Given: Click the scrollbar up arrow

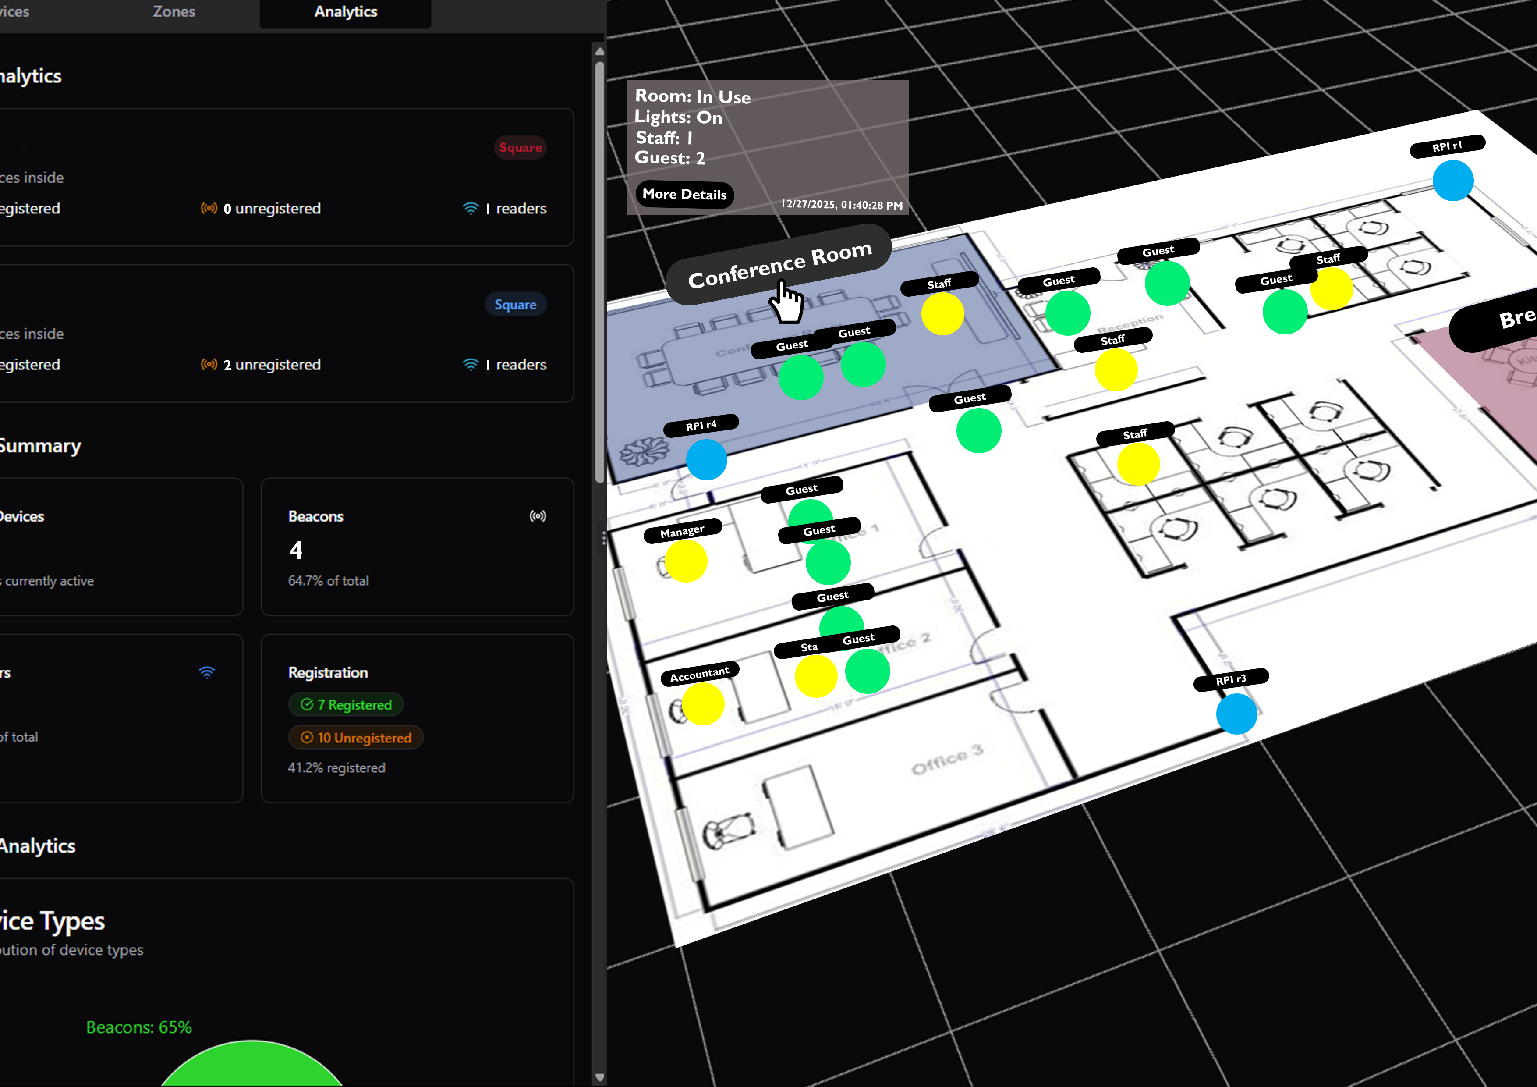Looking at the screenshot, I should click(x=599, y=51).
